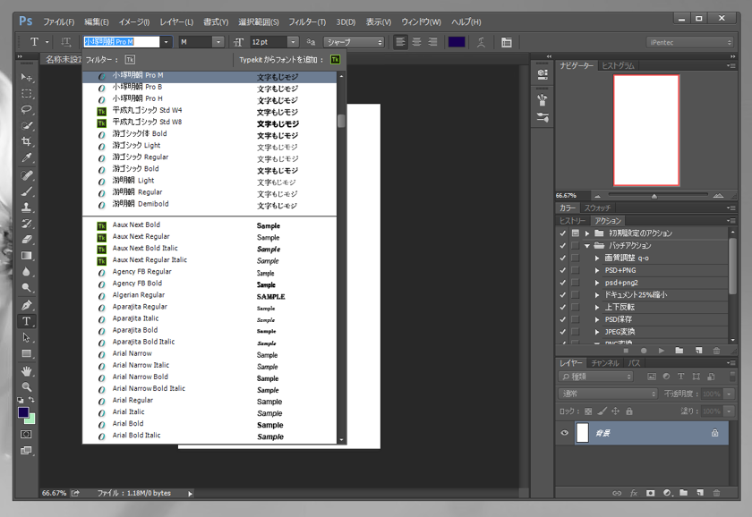Add layer style fx icon
This screenshot has width=752, height=517.
(x=634, y=493)
